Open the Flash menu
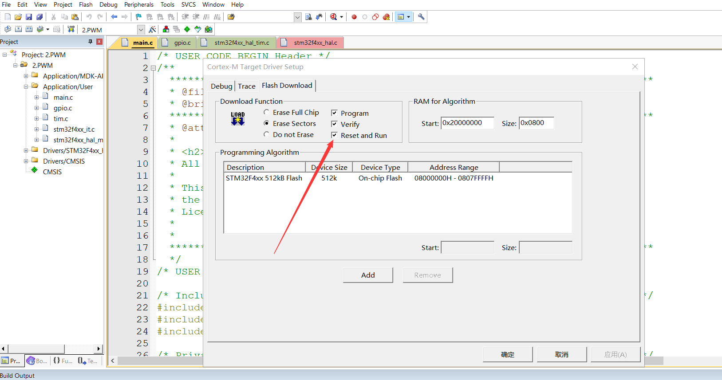This screenshot has height=380, width=722. tap(86, 4)
